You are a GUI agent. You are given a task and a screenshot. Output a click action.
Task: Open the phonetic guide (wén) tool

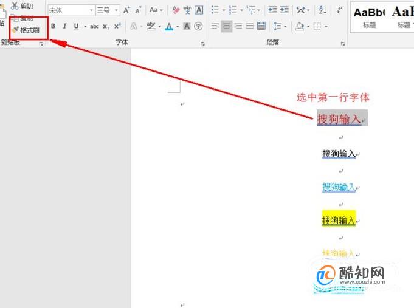[187, 10]
